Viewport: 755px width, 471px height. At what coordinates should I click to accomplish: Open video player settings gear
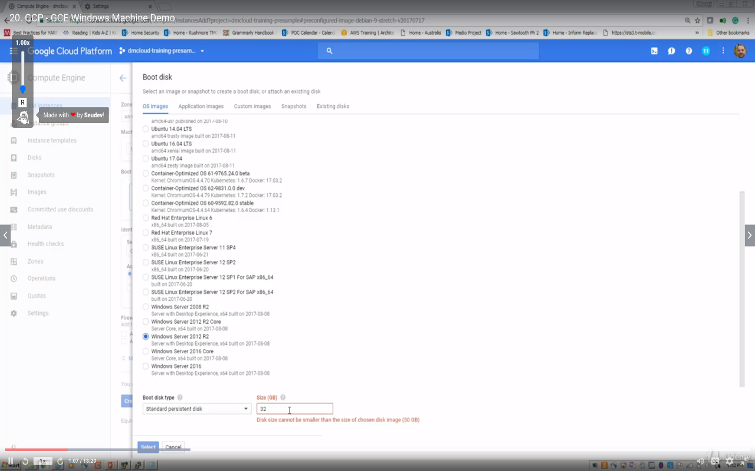[730, 461]
